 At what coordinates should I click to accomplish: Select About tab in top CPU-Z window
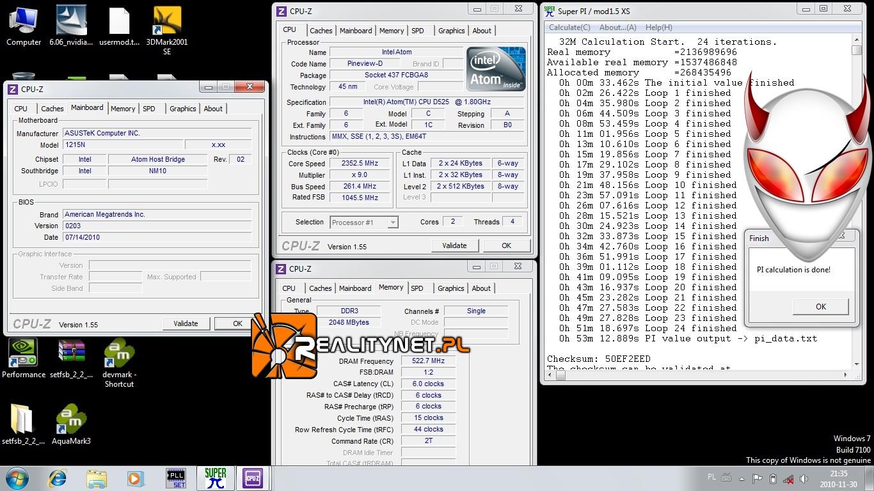coord(482,31)
